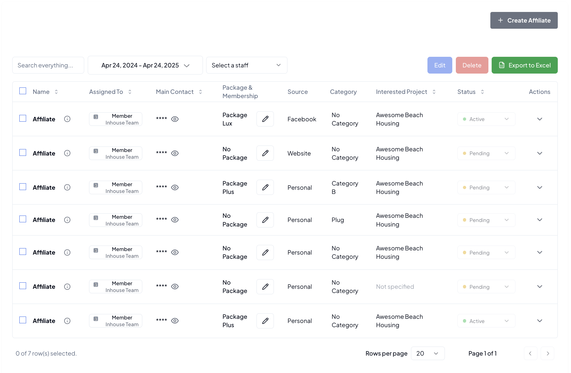
Task: Click the info icon beside the Facebook-source affiliate
Action: tap(67, 119)
